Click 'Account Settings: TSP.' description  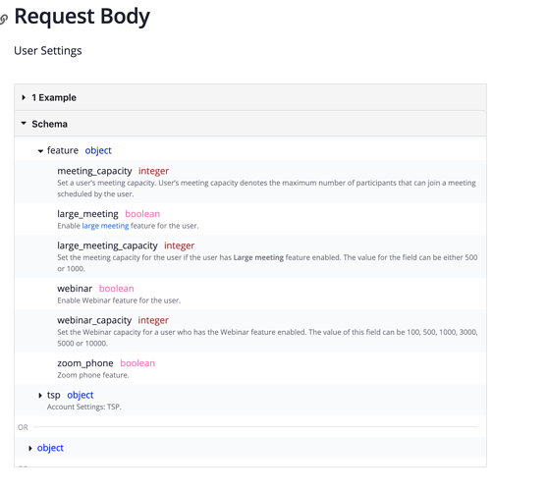(84, 407)
